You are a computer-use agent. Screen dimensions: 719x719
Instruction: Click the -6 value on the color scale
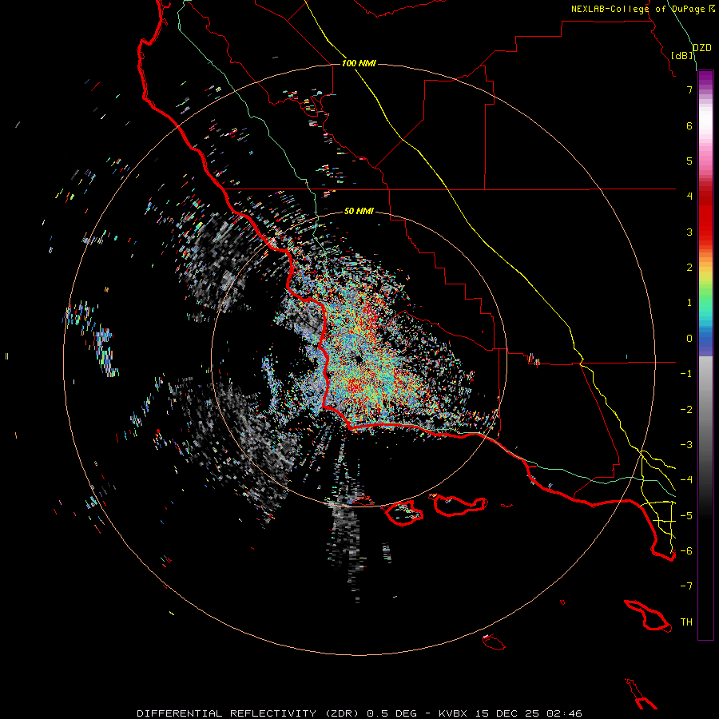(686, 551)
